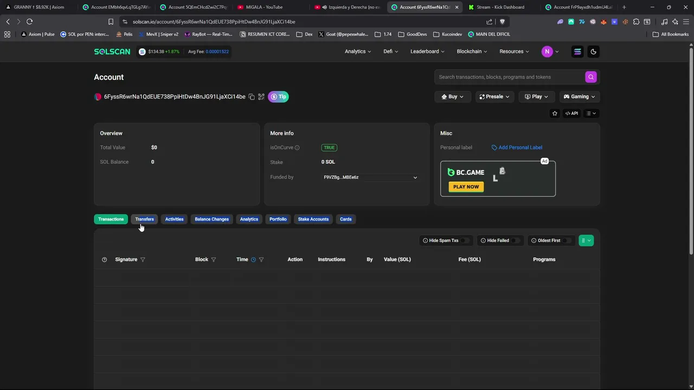
Task: Switch to the Activities tab
Action: pyautogui.click(x=174, y=219)
